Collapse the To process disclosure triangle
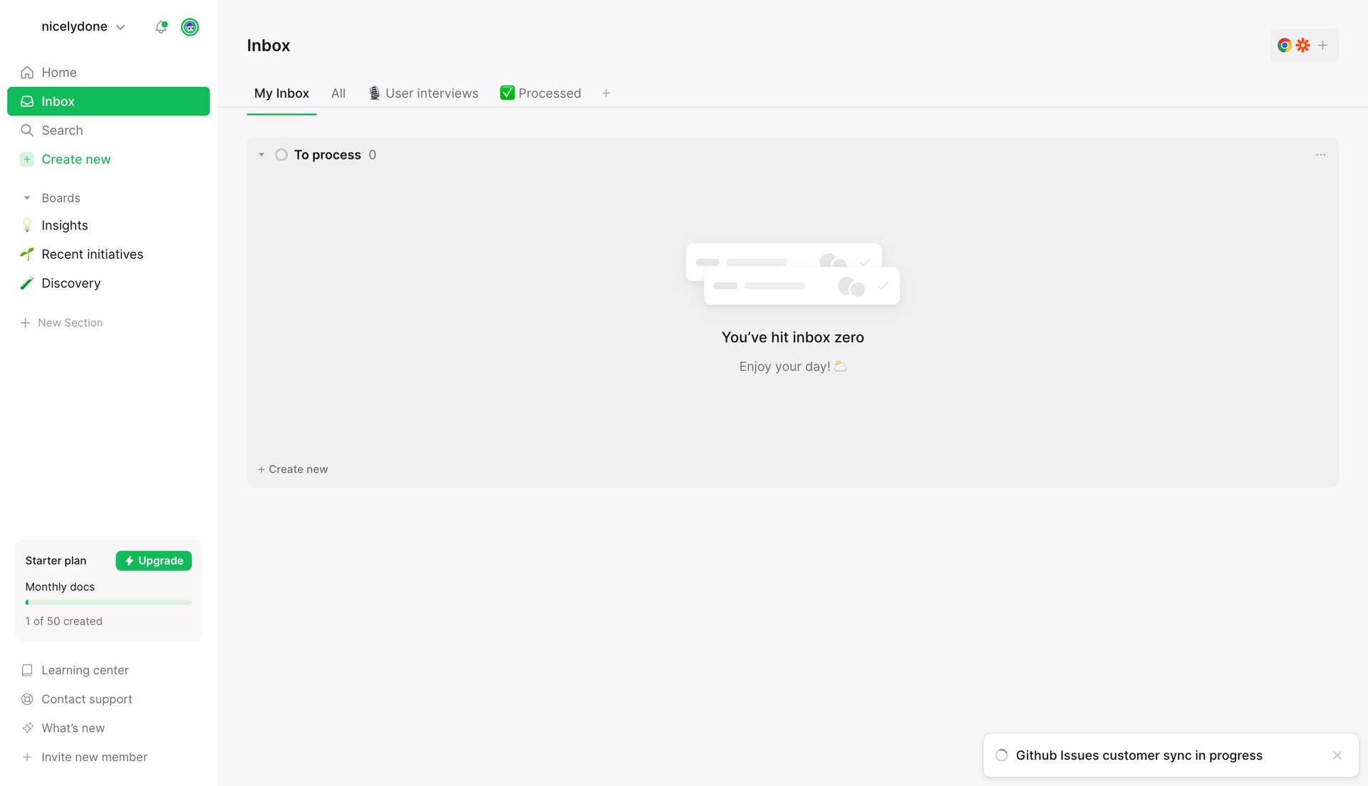Viewport: 1368px width, 786px height. point(261,154)
